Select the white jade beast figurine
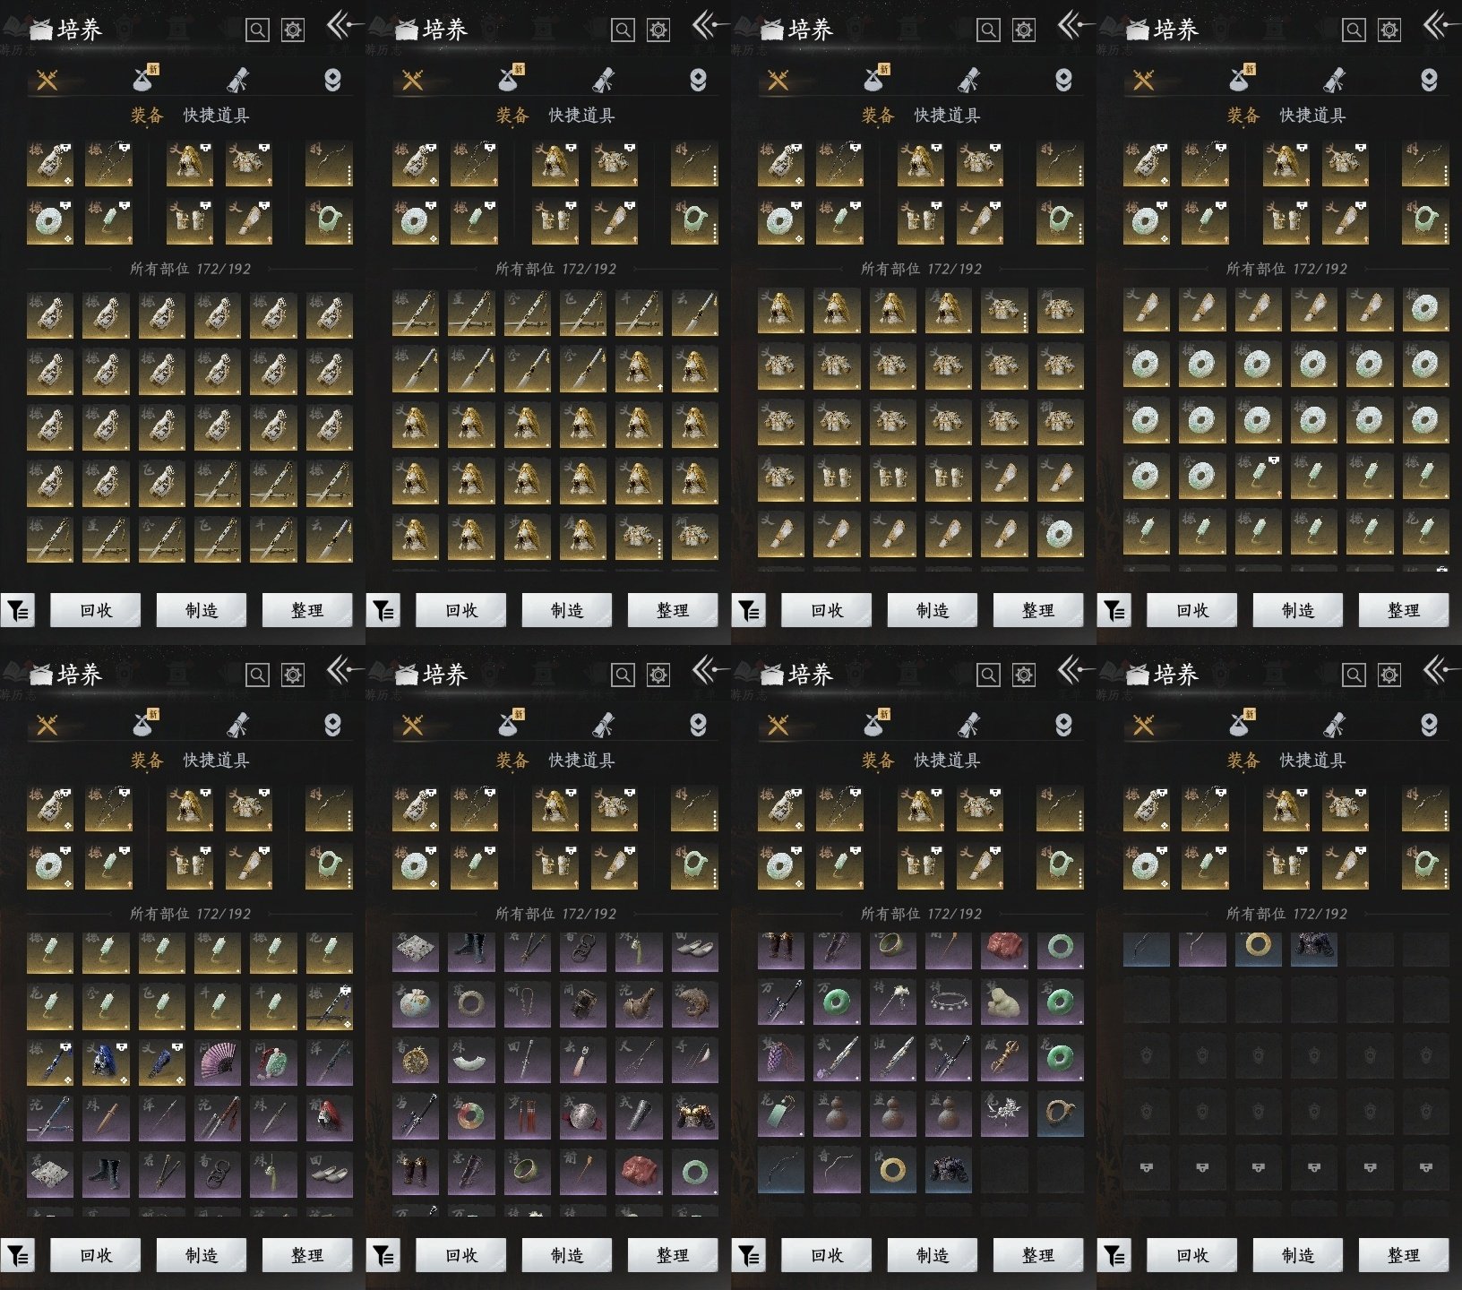Image resolution: width=1462 pixels, height=1290 pixels. [1004, 1002]
